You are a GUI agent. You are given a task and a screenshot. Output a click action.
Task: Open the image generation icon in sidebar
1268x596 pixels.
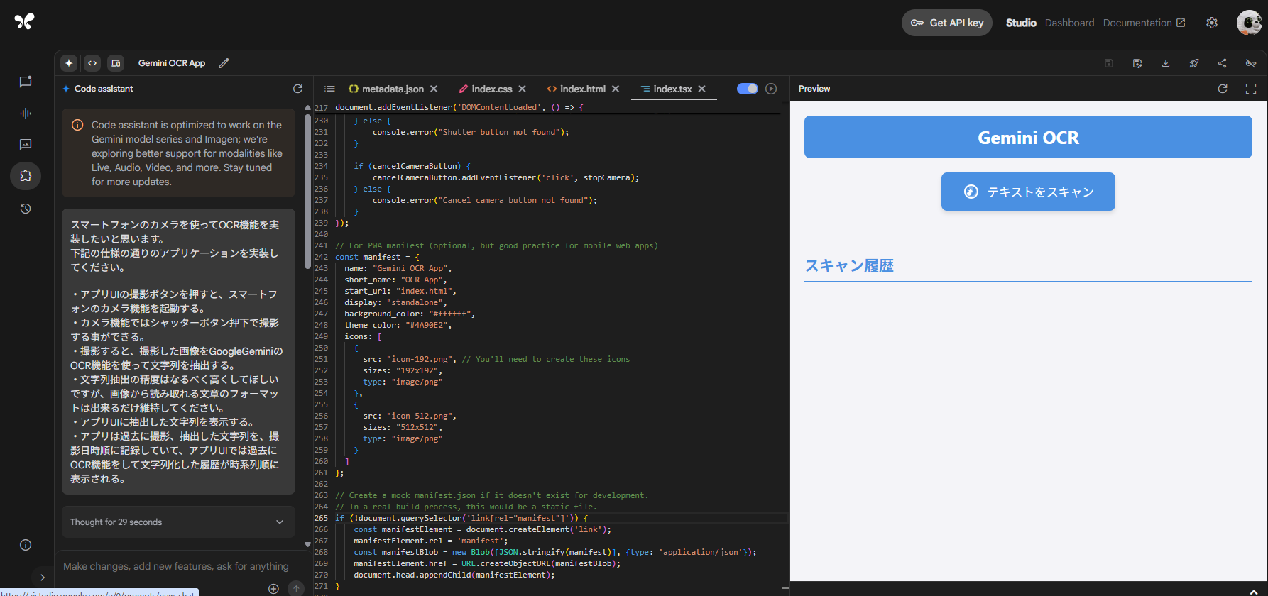click(26, 144)
